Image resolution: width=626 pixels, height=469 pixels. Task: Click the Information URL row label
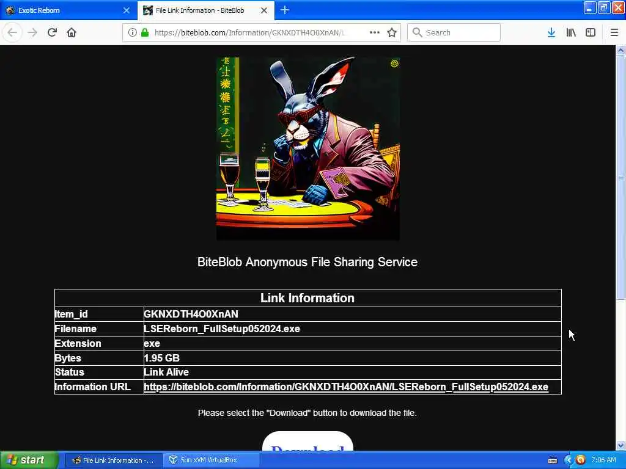(93, 387)
